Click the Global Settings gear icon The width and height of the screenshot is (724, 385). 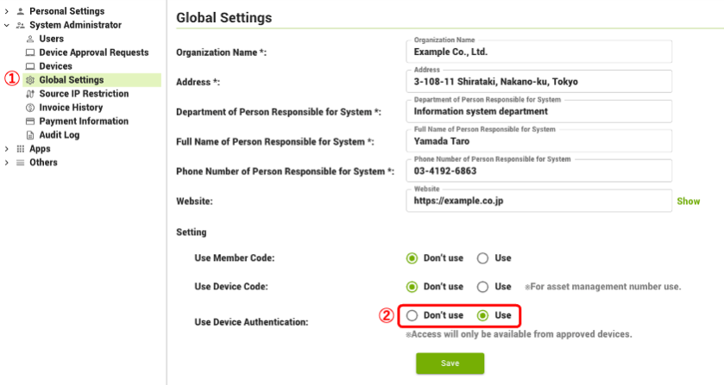(x=30, y=80)
